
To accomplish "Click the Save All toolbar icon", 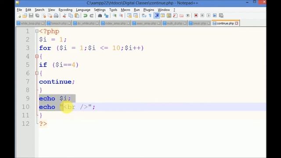I will coord(37,16).
